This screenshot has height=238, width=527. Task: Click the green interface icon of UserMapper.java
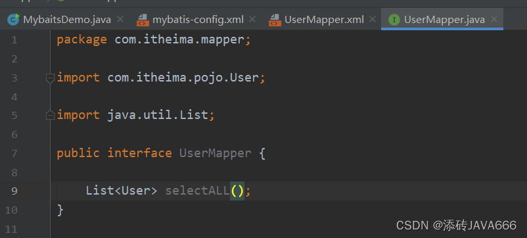[x=394, y=20]
